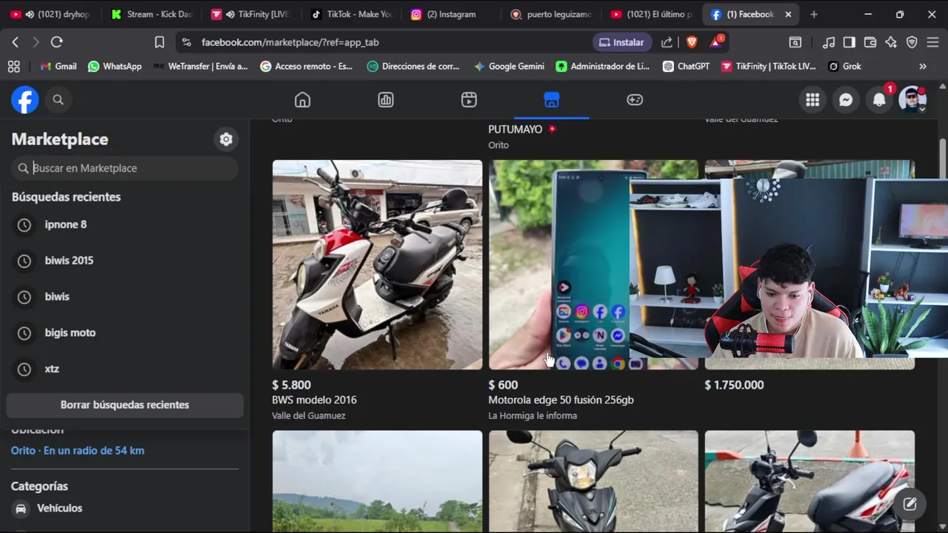The image size is (948, 533).
Task: Open ChatGPT bookmark
Action: [686, 67]
